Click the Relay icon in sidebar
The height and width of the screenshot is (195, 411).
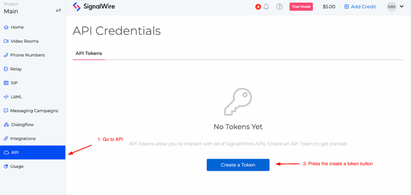click(x=6, y=69)
